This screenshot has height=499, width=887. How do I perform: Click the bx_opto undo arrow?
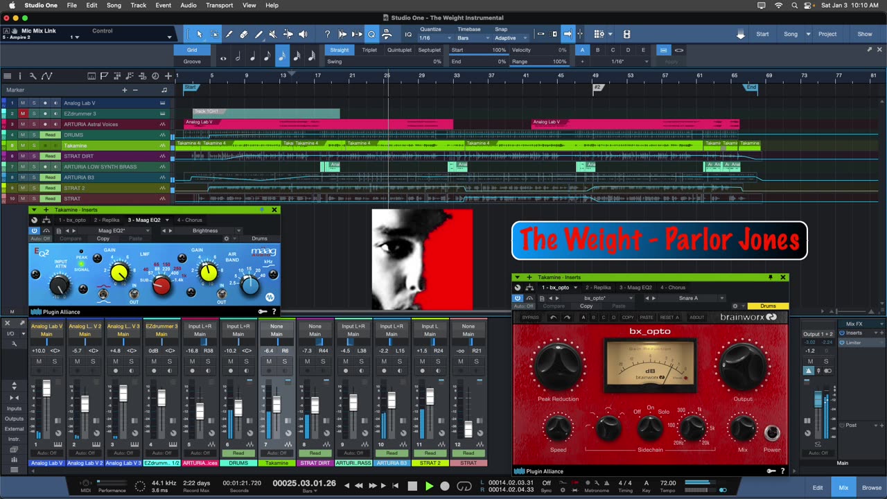coord(553,317)
